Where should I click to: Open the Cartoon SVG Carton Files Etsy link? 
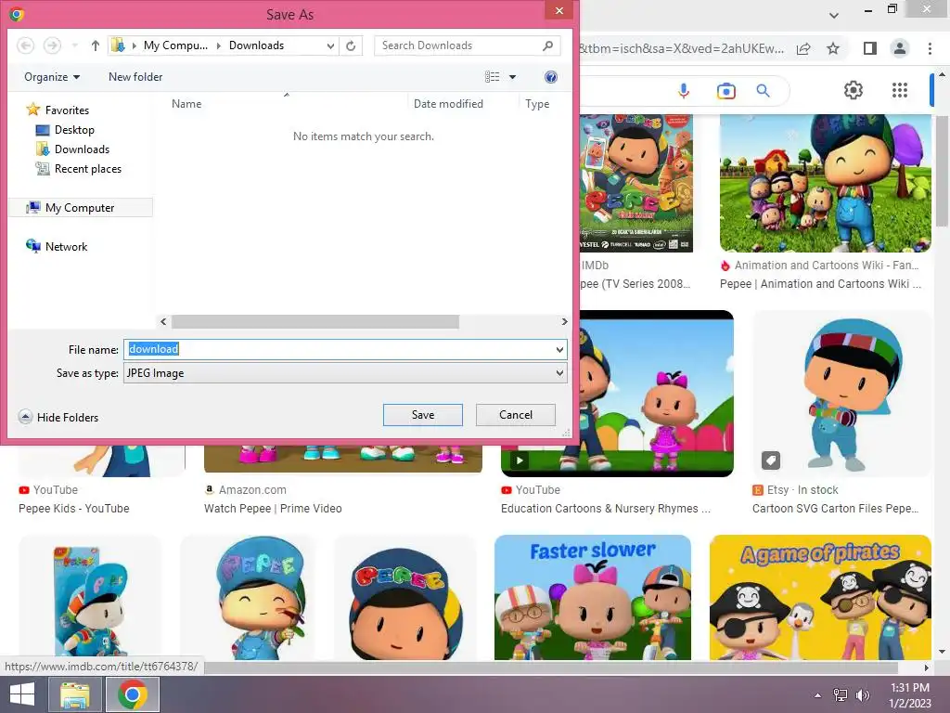point(836,509)
